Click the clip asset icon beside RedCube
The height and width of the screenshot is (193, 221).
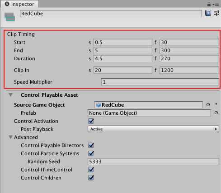pyautogui.click(x=9, y=17)
